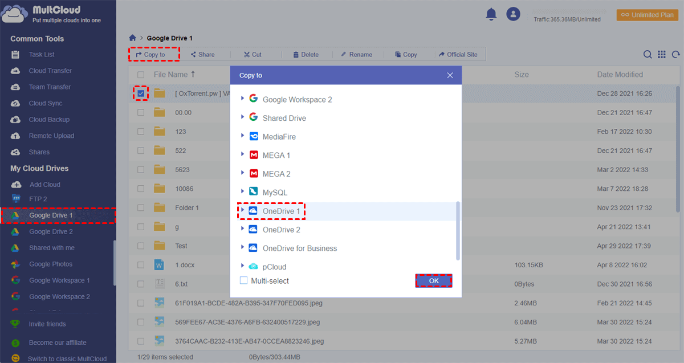
Task: Click the MEGA 1 icon in dialog
Action: 254,155
